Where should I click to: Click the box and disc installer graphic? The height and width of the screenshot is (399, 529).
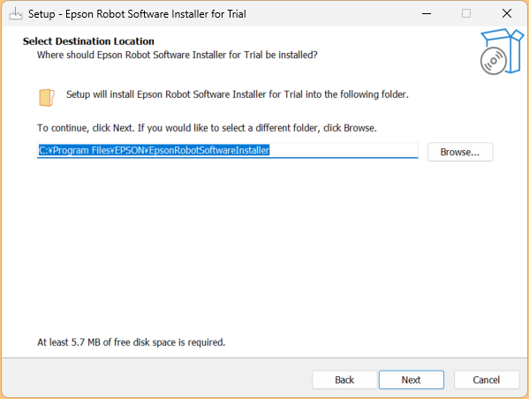coord(502,51)
